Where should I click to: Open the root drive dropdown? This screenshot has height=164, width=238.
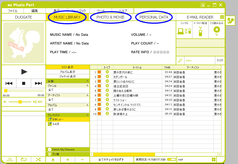(214, 160)
